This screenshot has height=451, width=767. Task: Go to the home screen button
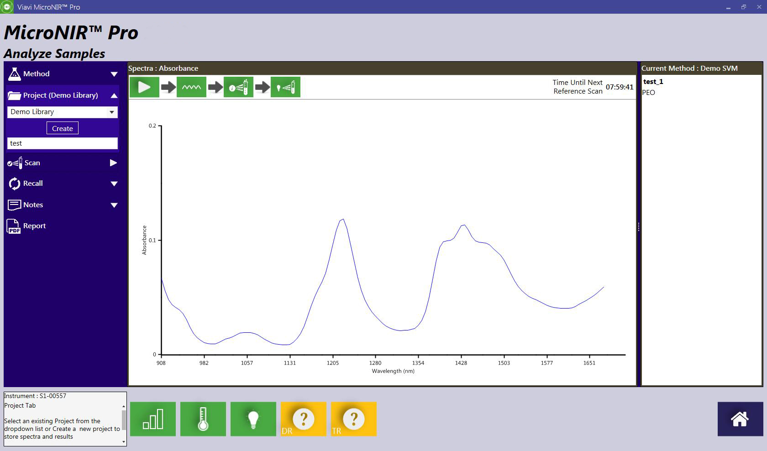point(740,419)
